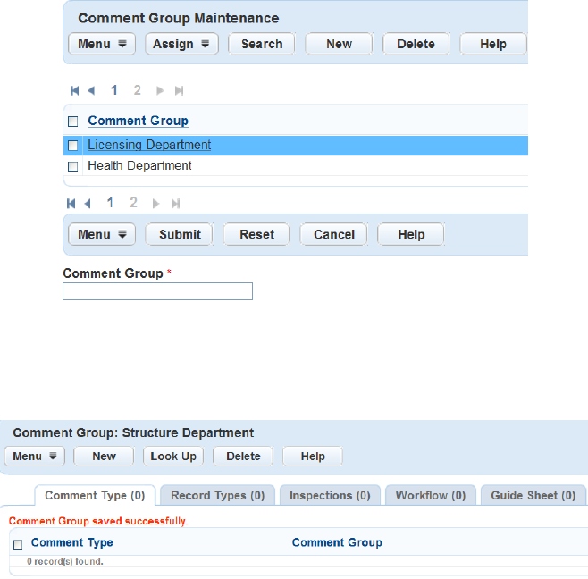
Task: Jump to last page in bottom pager
Action: [x=176, y=203]
